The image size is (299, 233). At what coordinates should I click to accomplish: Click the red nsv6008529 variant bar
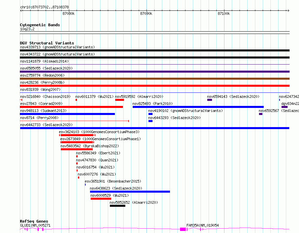pos(101,199)
